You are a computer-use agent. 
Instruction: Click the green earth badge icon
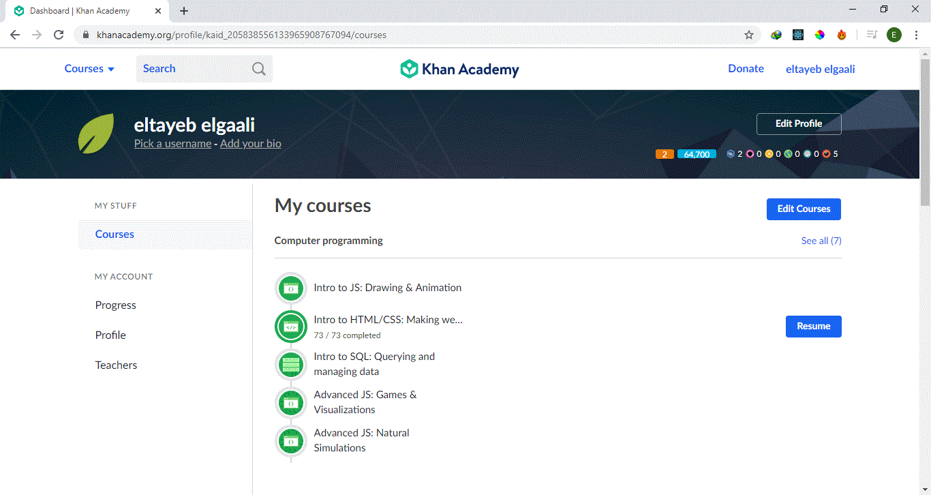(788, 154)
